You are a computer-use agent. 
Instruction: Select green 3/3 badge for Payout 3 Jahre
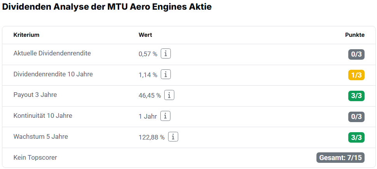tap(356, 96)
